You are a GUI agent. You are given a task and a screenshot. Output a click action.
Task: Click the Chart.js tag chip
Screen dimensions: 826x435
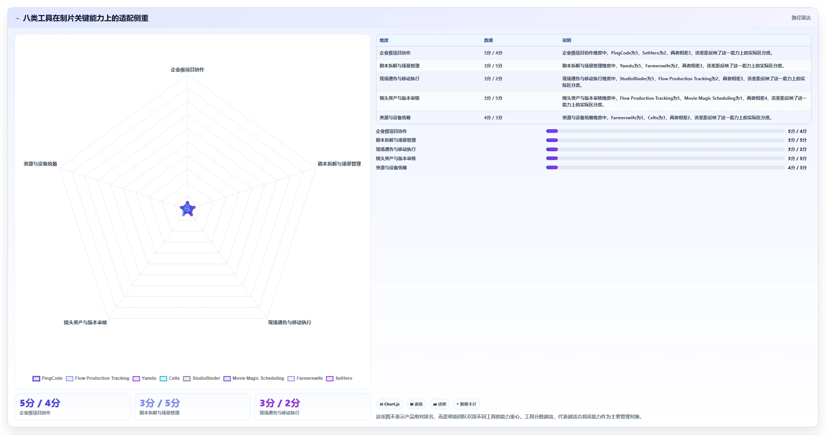point(390,404)
